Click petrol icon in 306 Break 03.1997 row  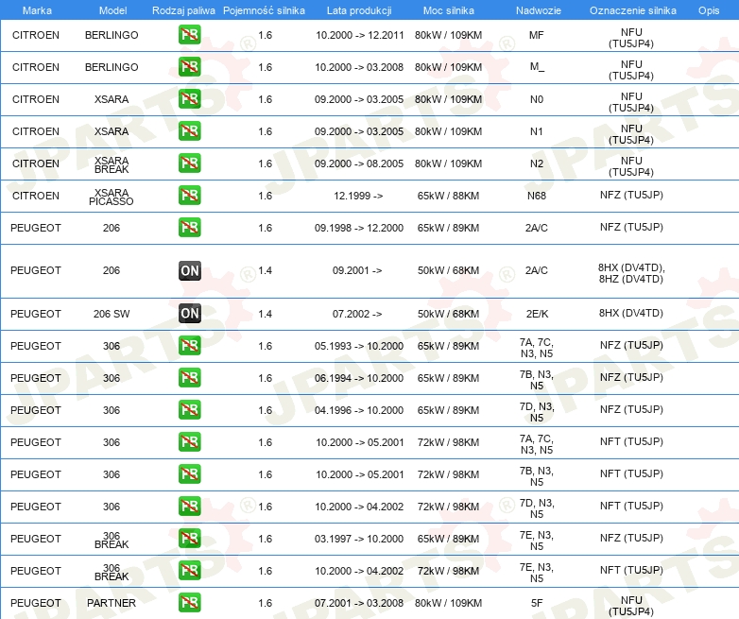point(189,538)
